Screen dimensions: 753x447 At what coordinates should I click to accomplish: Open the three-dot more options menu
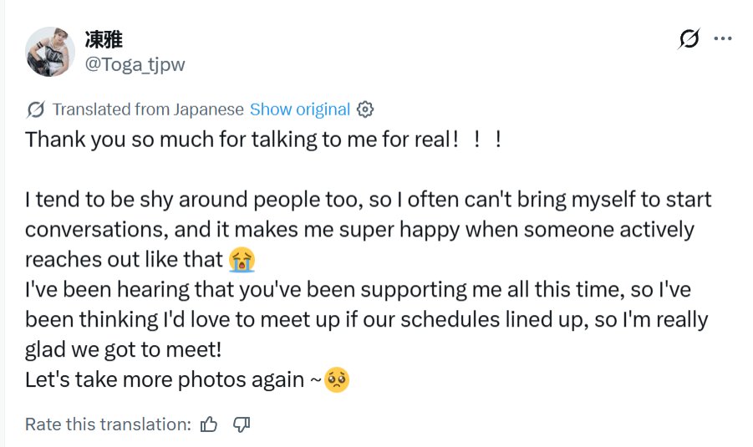[x=723, y=38]
